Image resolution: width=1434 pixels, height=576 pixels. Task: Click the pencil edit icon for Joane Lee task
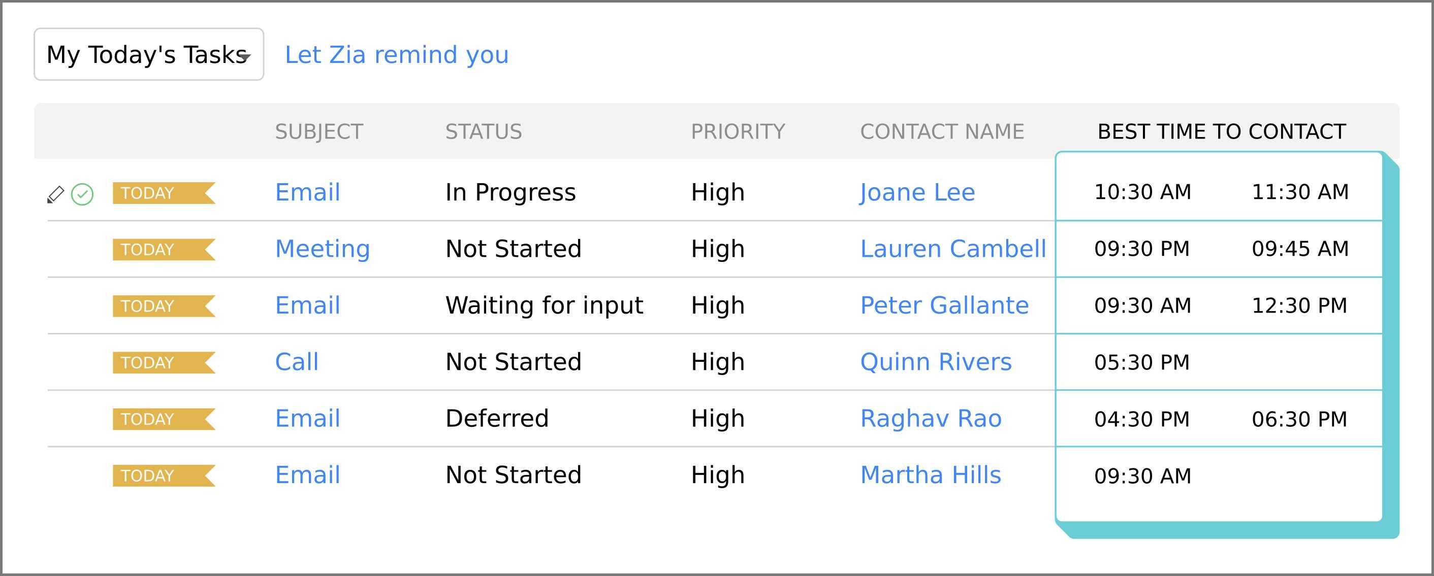pos(55,194)
